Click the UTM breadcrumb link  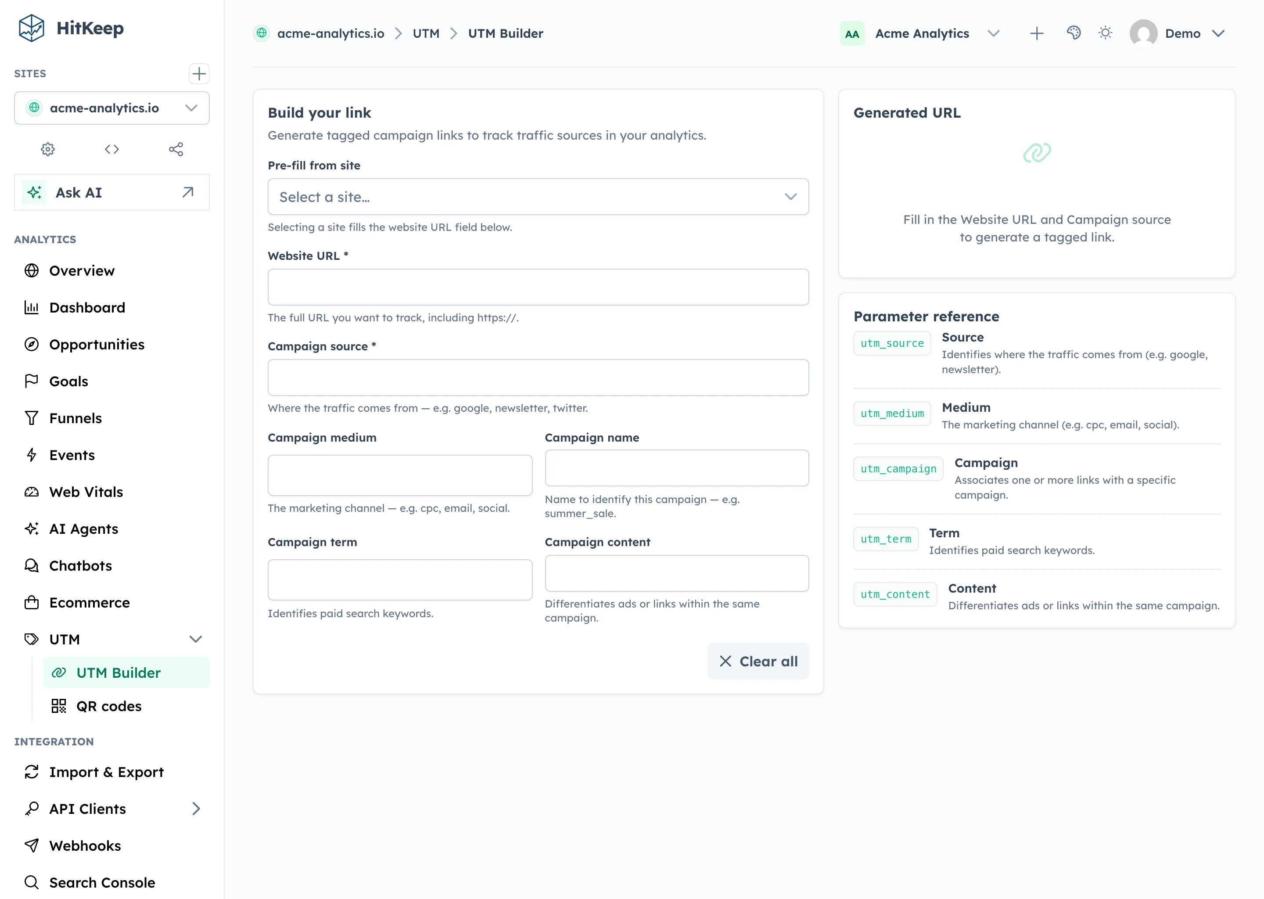coord(426,34)
